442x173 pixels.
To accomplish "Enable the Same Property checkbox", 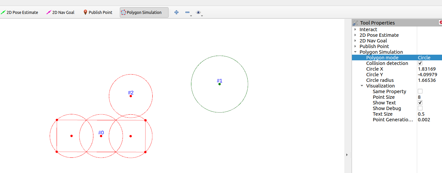I will point(420,91).
